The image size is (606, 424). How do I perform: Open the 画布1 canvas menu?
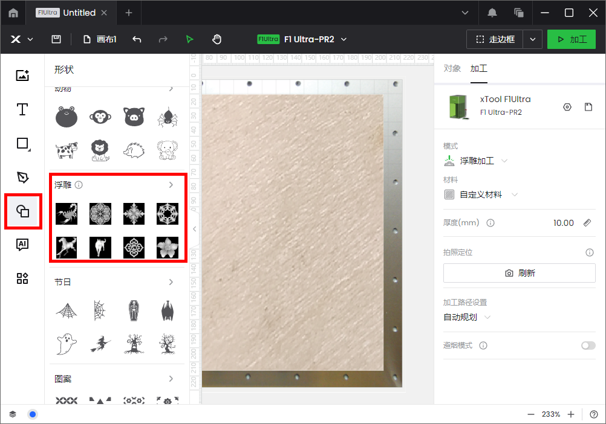[100, 39]
